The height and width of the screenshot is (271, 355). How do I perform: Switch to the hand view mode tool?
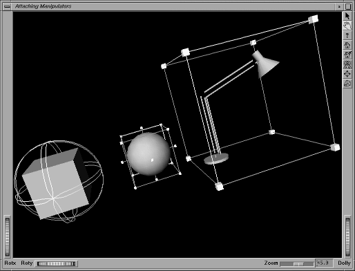[x=347, y=26]
